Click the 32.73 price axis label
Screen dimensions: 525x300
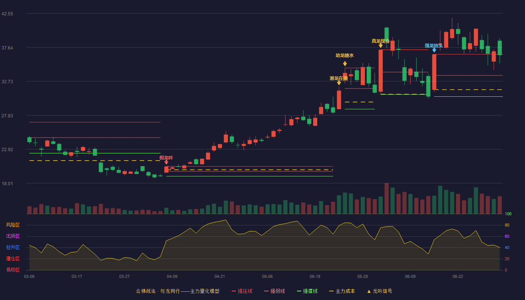[7, 82]
